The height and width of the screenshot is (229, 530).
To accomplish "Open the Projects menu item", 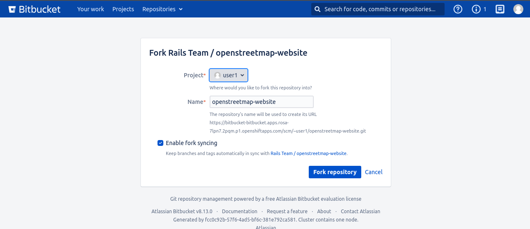I will pyautogui.click(x=123, y=9).
